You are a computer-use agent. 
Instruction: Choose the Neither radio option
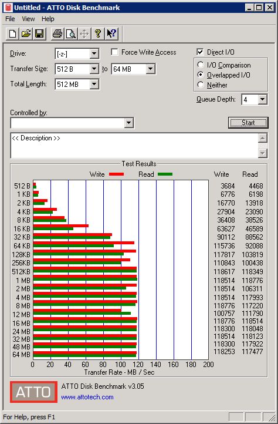click(x=201, y=85)
